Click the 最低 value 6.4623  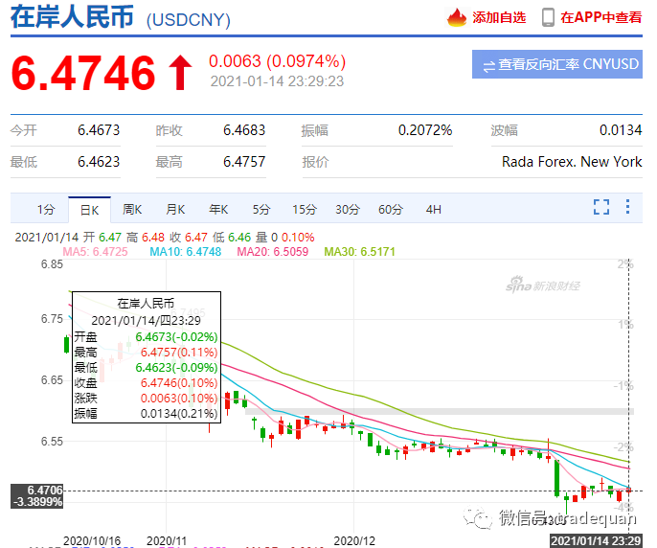pos(99,162)
